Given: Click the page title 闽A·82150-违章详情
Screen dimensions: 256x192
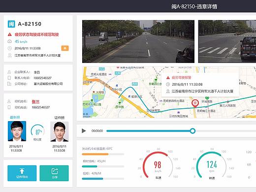Looking at the screenshot, I should (194, 6).
